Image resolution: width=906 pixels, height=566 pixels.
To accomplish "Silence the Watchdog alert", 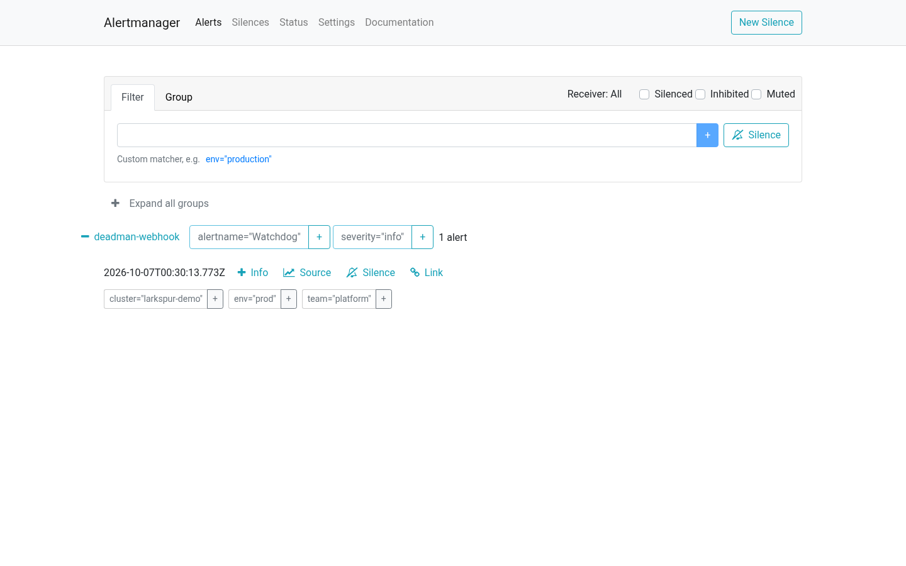I will pyautogui.click(x=371, y=272).
